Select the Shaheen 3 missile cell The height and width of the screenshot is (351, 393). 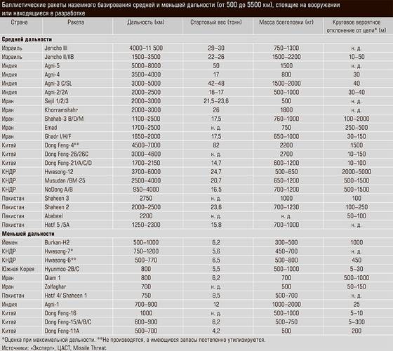(57, 198)
